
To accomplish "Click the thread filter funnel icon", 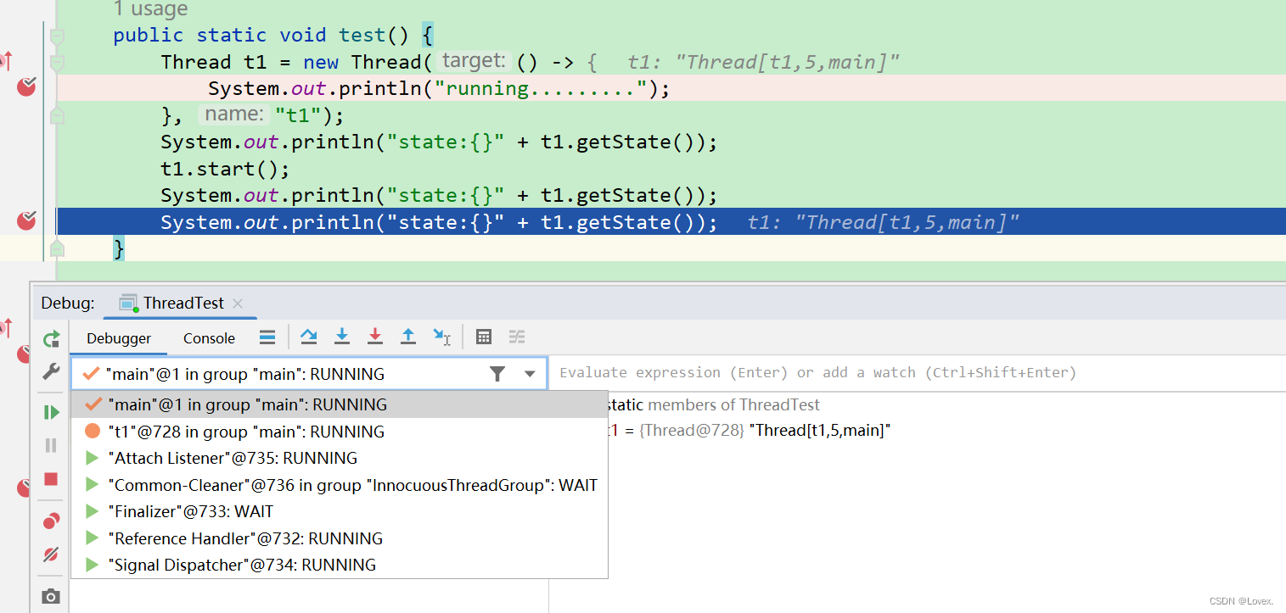I will pyautogui.click(x=497, y=374).
